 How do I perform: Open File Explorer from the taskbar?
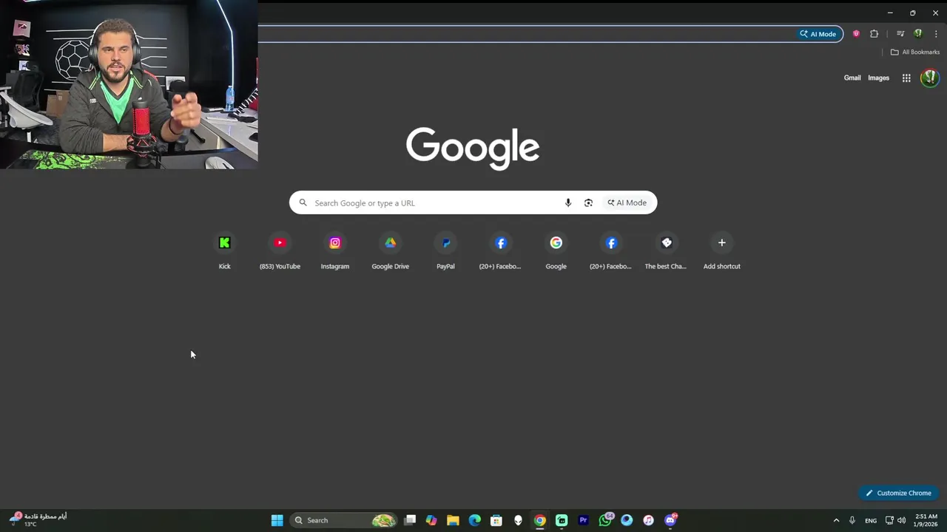(x=453, y=520)
